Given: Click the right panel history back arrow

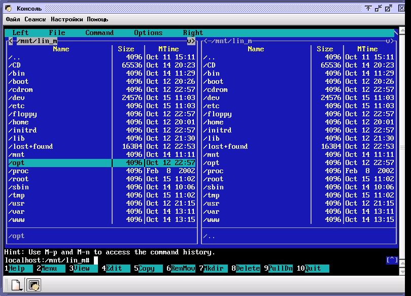Looking at the screenshot, I should (206, 41).
